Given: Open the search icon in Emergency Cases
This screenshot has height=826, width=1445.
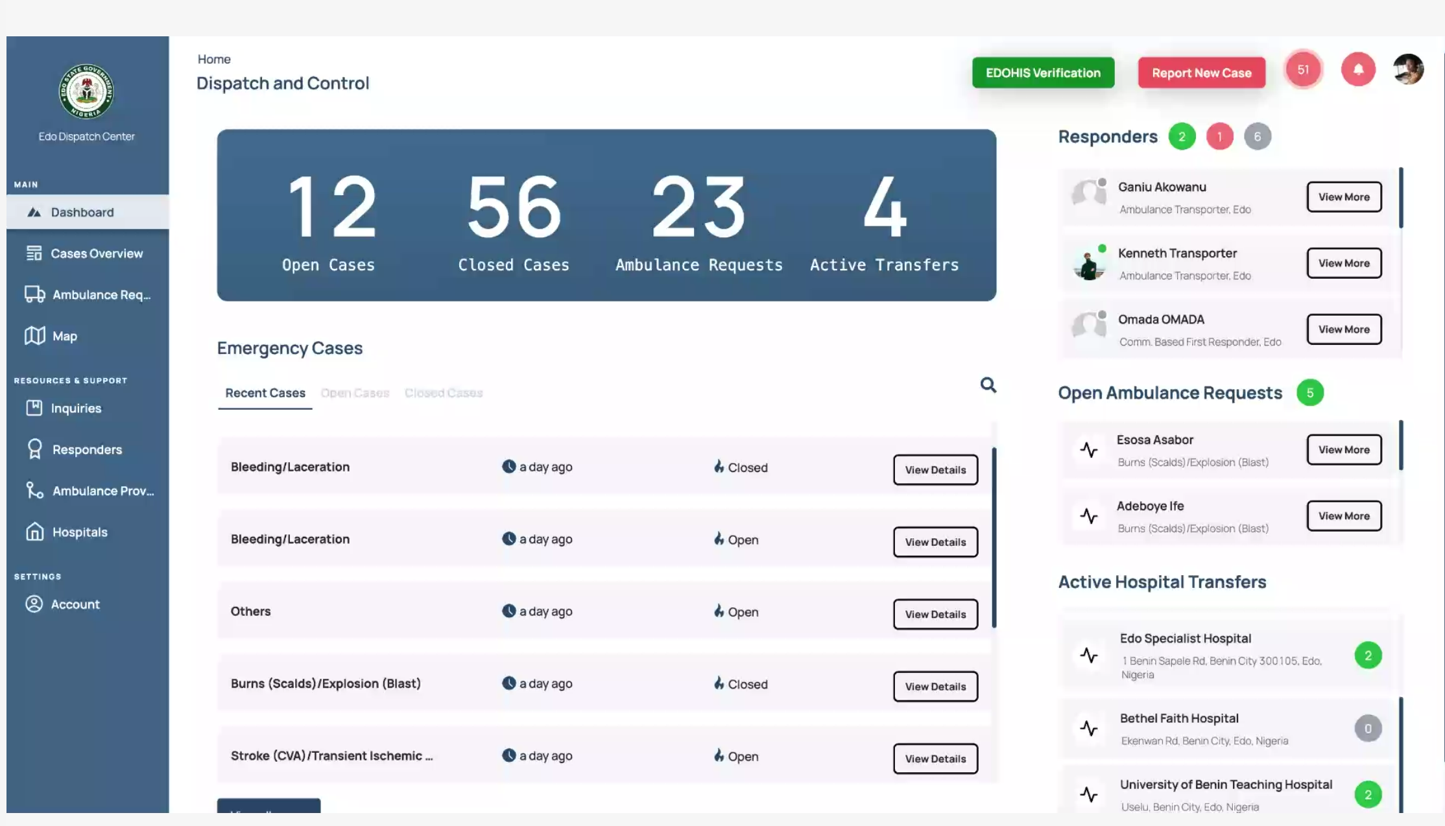Looking at the screenshot, I should coord(988,385).
